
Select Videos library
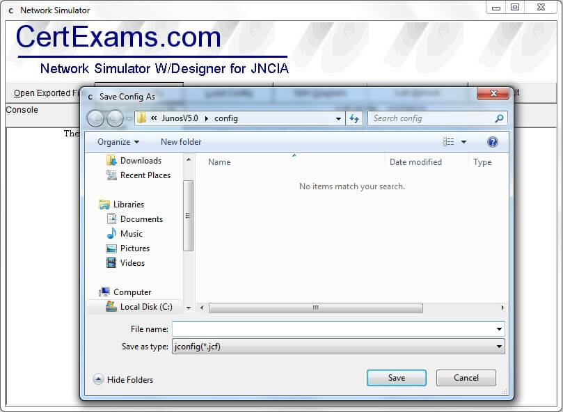(132, 263)
